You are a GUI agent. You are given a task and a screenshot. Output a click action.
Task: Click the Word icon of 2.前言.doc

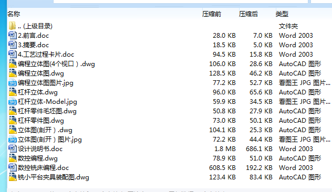click(12, 35)
